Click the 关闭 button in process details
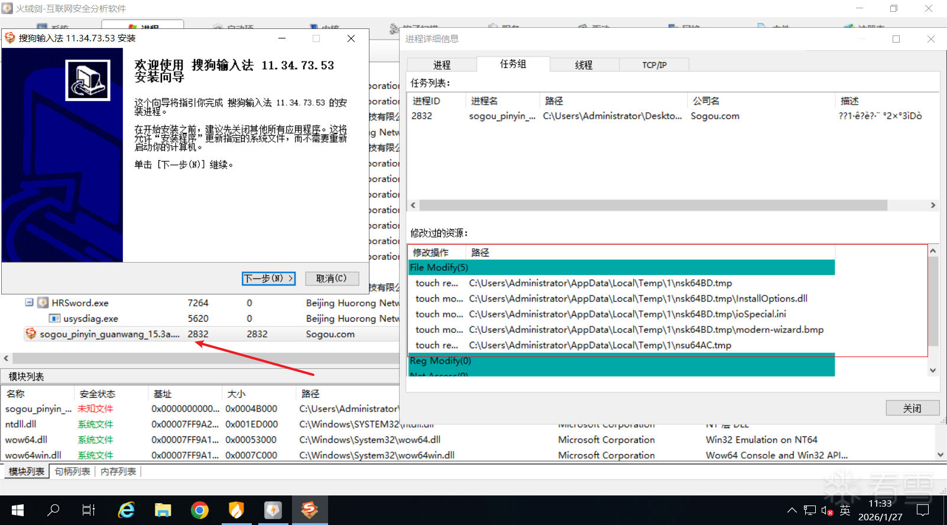This screenshot has height=525, width=947. click(912, 408)
